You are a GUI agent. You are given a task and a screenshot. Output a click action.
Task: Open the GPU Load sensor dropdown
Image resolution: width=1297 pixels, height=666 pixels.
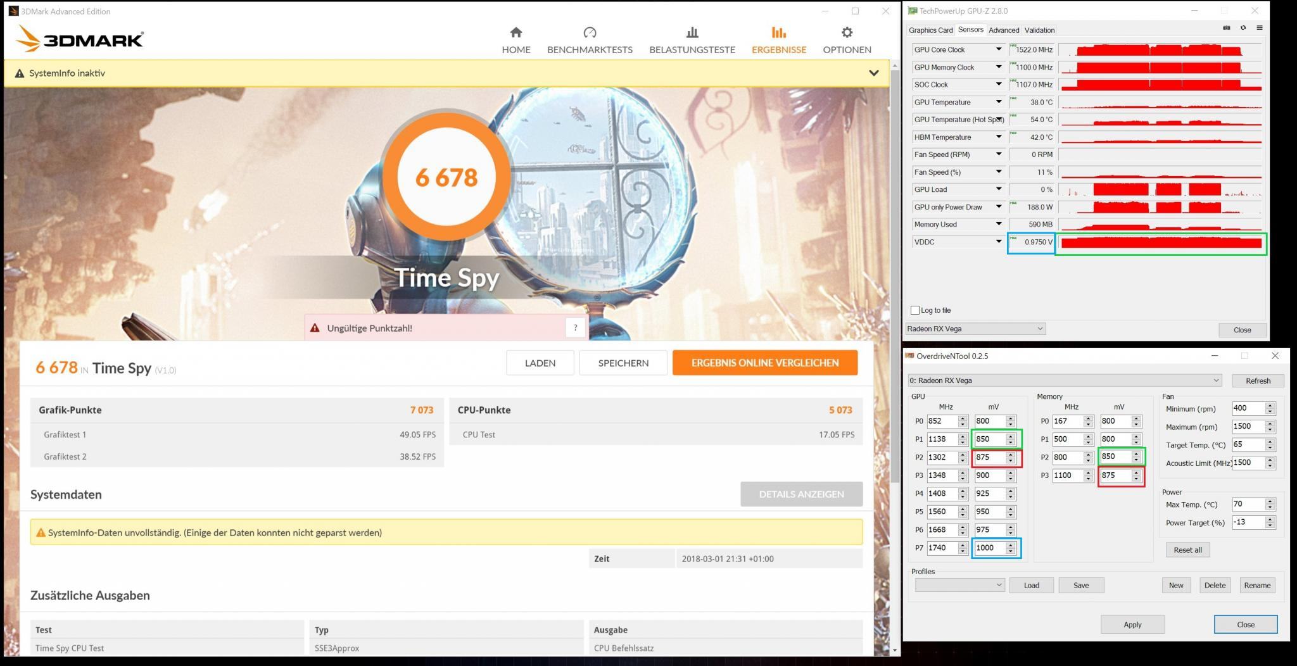coord(999,189)
